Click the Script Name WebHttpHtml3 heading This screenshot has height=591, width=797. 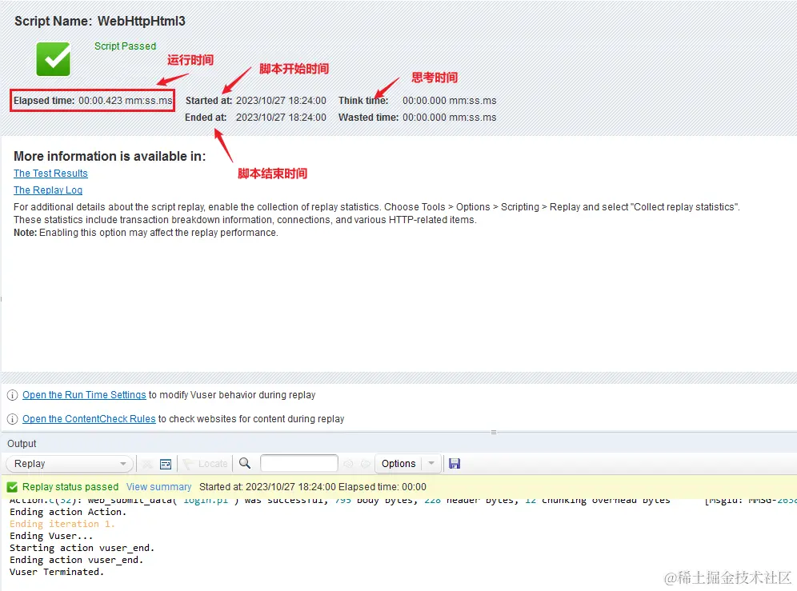100,21
